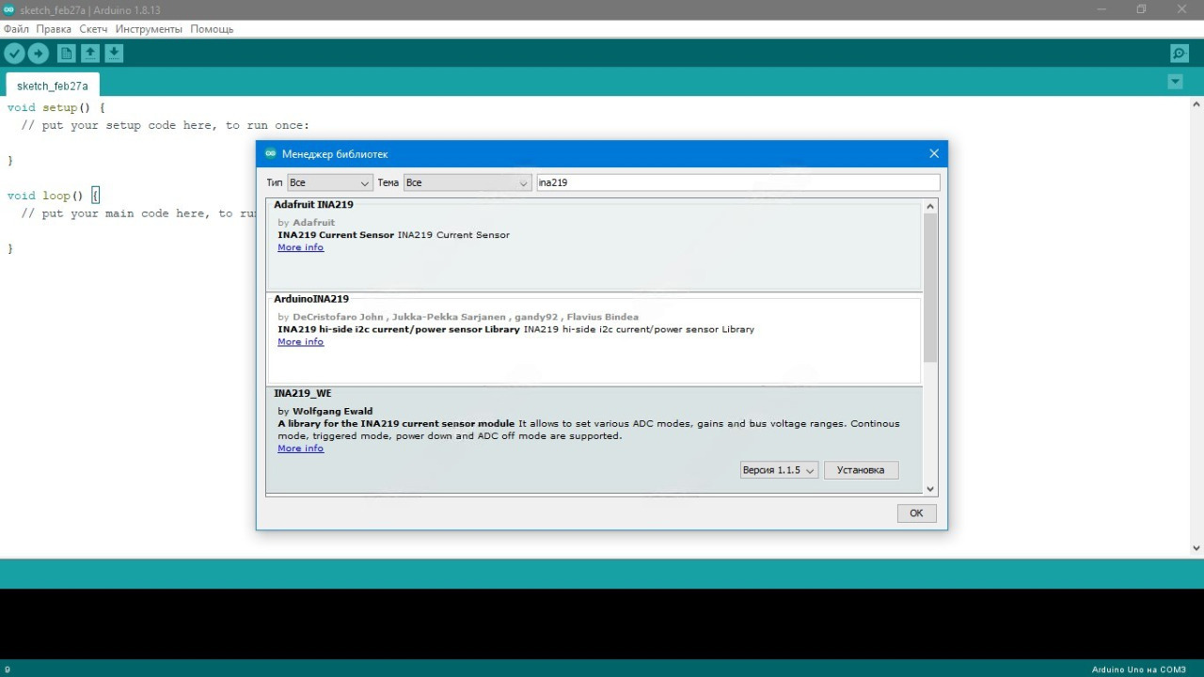The width and height of the screenshot is (1204, 677).
Task: Click OK button in Library Manager
Action: coord(915,512)
